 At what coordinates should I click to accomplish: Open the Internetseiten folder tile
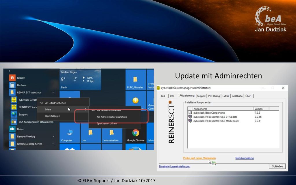[x=112, y=133]
